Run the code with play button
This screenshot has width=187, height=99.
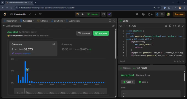[82, 14]
